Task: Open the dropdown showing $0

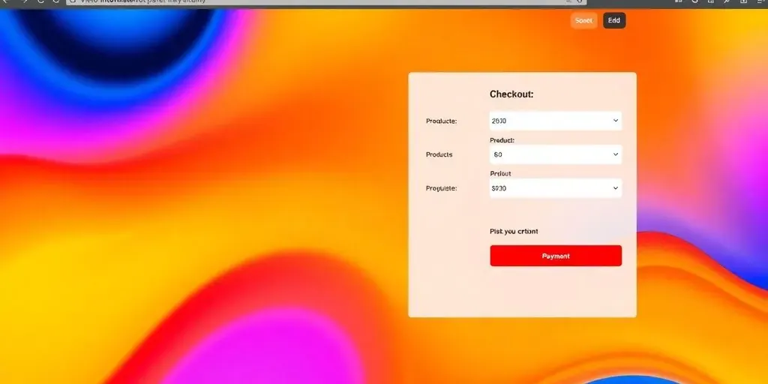Action: [556, 154]
